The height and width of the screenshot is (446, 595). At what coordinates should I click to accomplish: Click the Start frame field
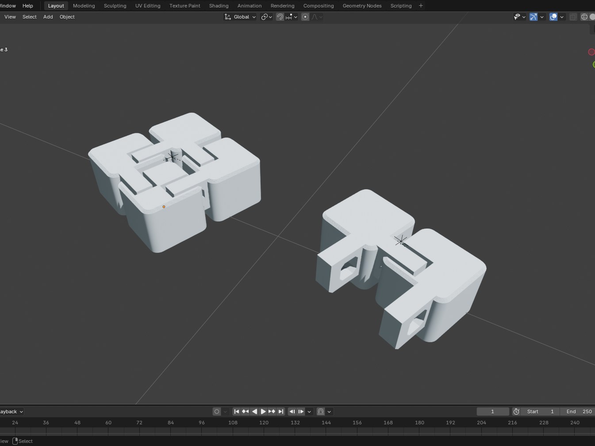540,412
